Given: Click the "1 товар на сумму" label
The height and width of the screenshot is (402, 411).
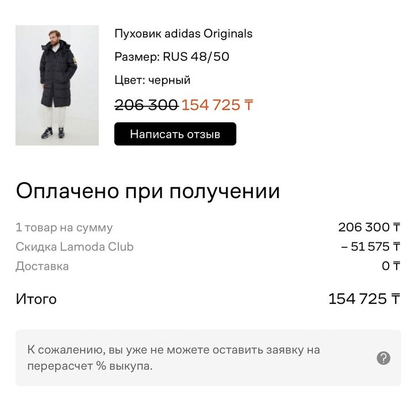Looking at the screenshot, I should [64, 227].
